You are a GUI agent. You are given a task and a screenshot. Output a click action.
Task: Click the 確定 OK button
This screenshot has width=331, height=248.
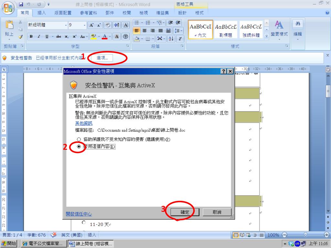pos(185,212)
